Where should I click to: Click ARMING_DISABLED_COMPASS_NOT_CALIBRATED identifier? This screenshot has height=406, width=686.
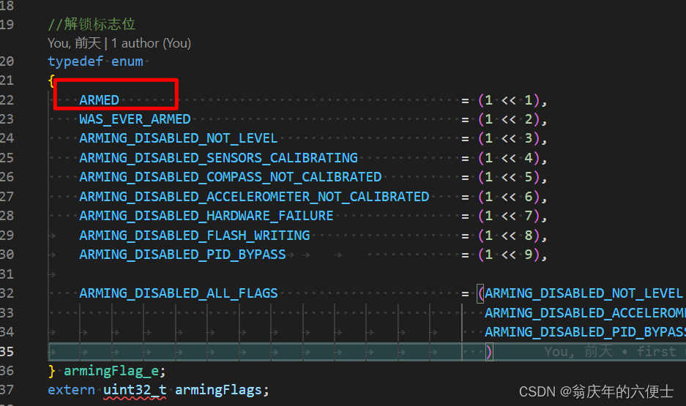point(230,177)
